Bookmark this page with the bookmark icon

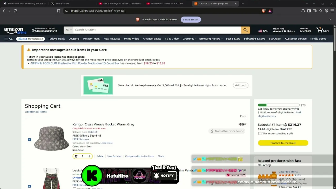point(59,11)
